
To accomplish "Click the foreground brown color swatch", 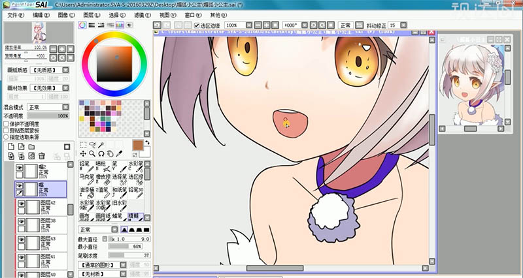I will 138,145.
